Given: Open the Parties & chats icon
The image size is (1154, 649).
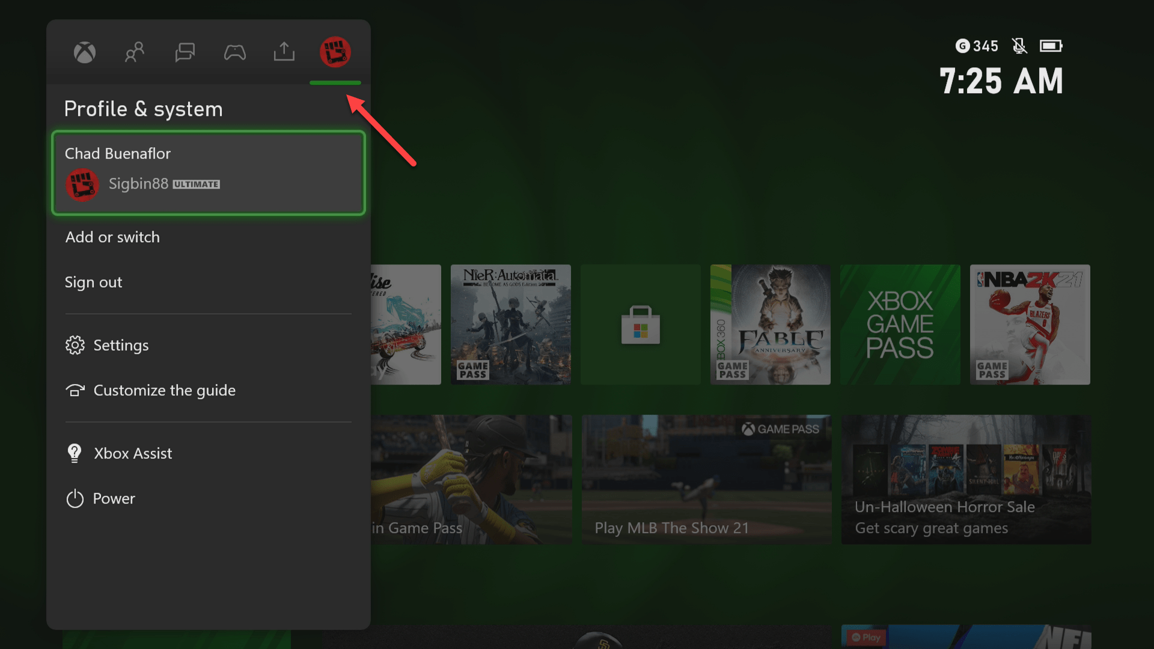Looking at the screenshot, I should coord(185,52).
